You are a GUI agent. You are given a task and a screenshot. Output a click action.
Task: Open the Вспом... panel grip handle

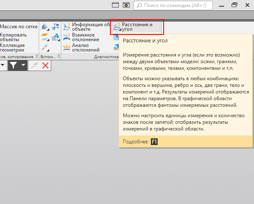coord(59,56)
